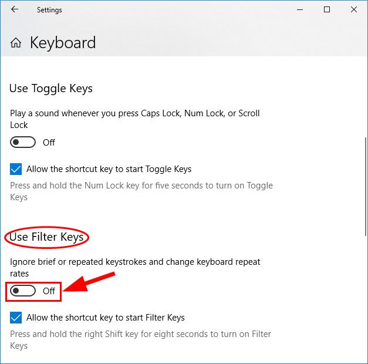
Task: Click 'Allow the shortcut key to start Filter Keys' label
Action: [x=106, y=318]
